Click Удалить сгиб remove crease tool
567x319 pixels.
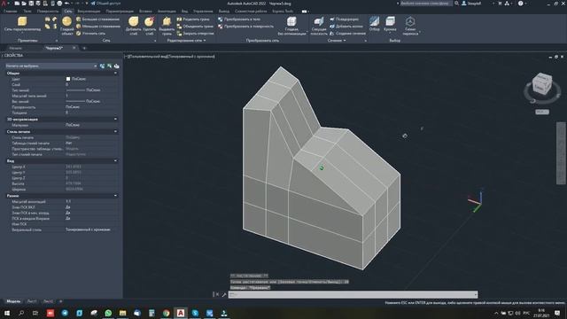pyautogui.click(x=149, y=26)
